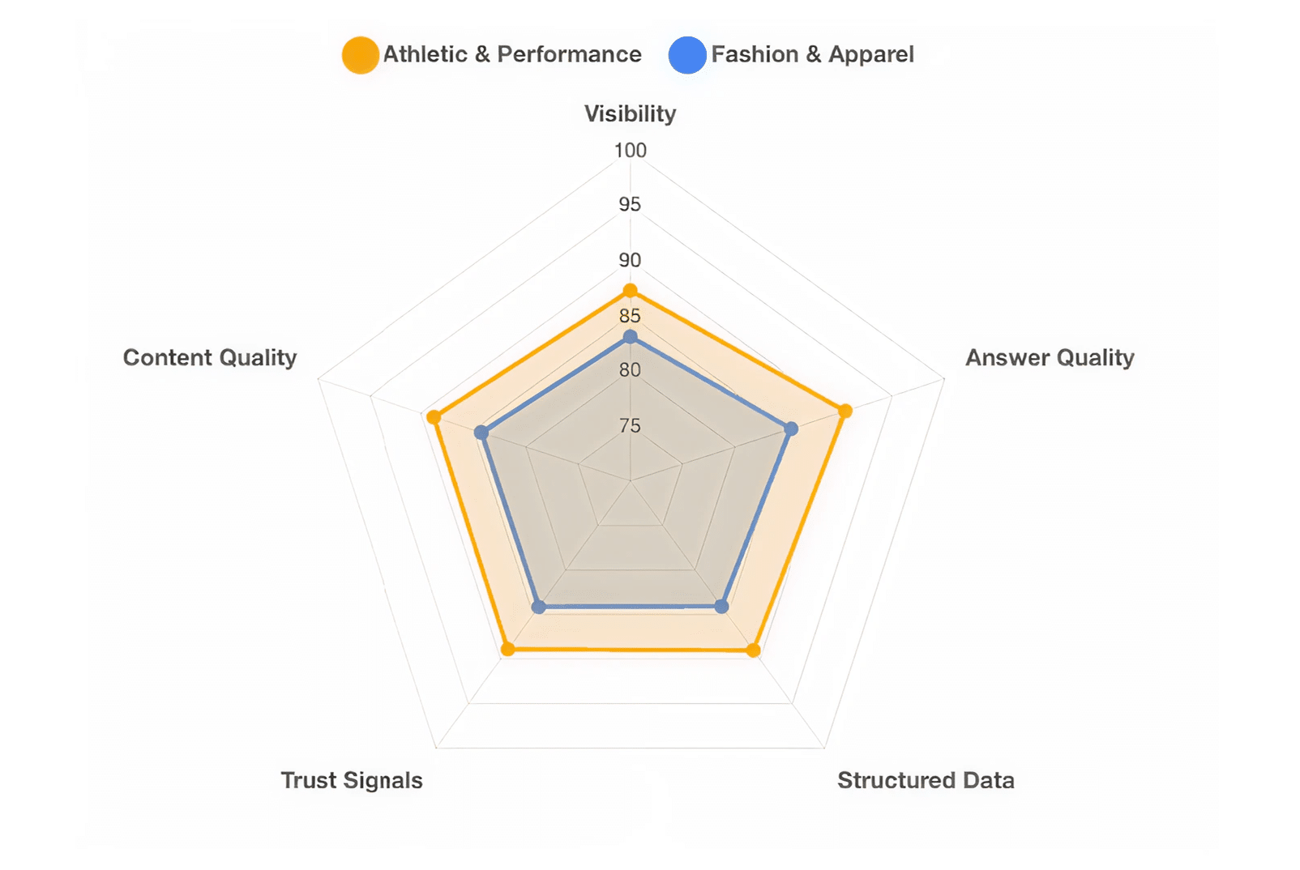Select the blue data point on Visibility axis
1300x870 pixels.
pyautogui.click(x=630, y=336)
